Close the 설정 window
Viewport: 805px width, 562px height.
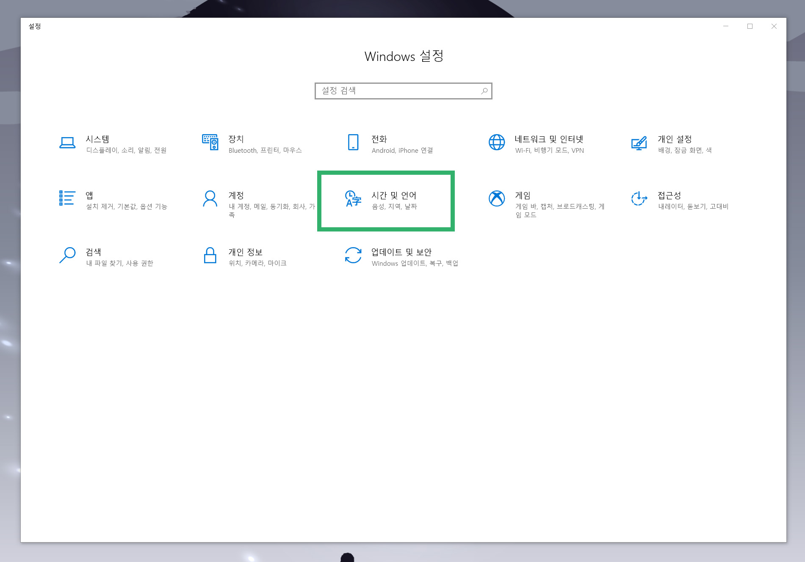coord(774,26)
